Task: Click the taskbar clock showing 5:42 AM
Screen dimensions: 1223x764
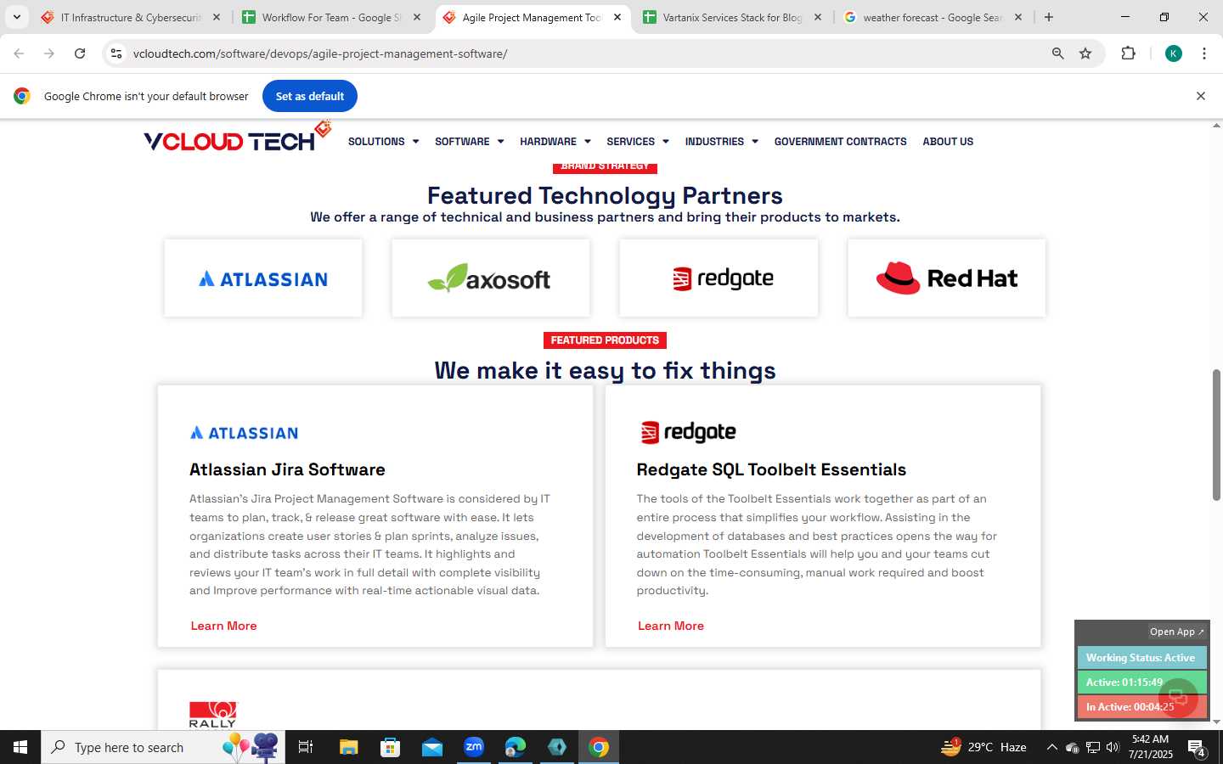Action: [x=1150, y=747]
